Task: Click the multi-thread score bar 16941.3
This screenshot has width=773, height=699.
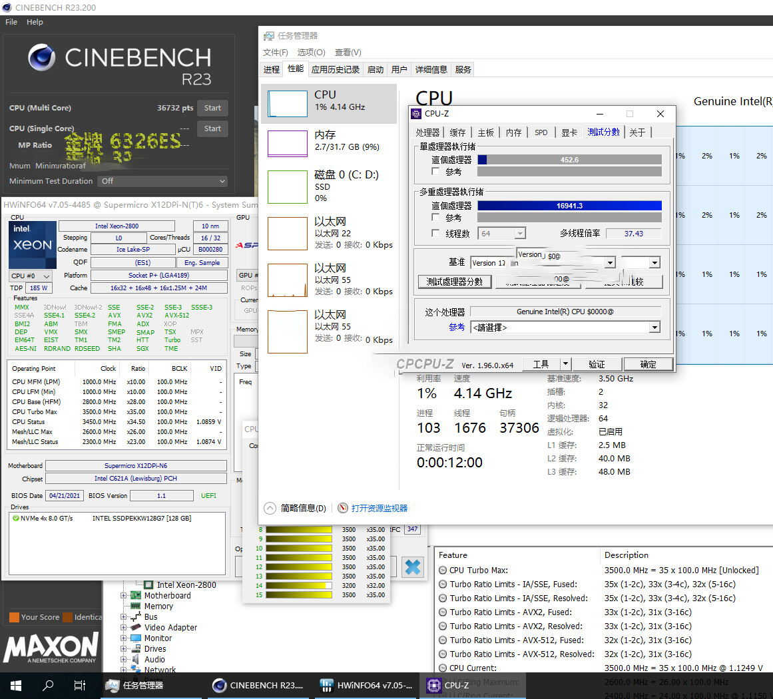Action: 569,206
